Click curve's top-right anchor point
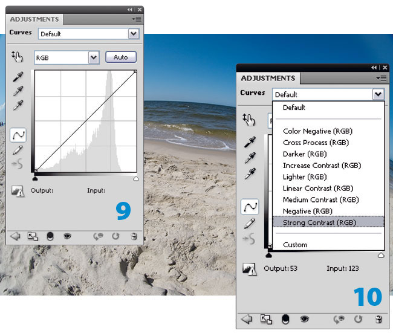The image size is (393, 333). pos(135,72)
